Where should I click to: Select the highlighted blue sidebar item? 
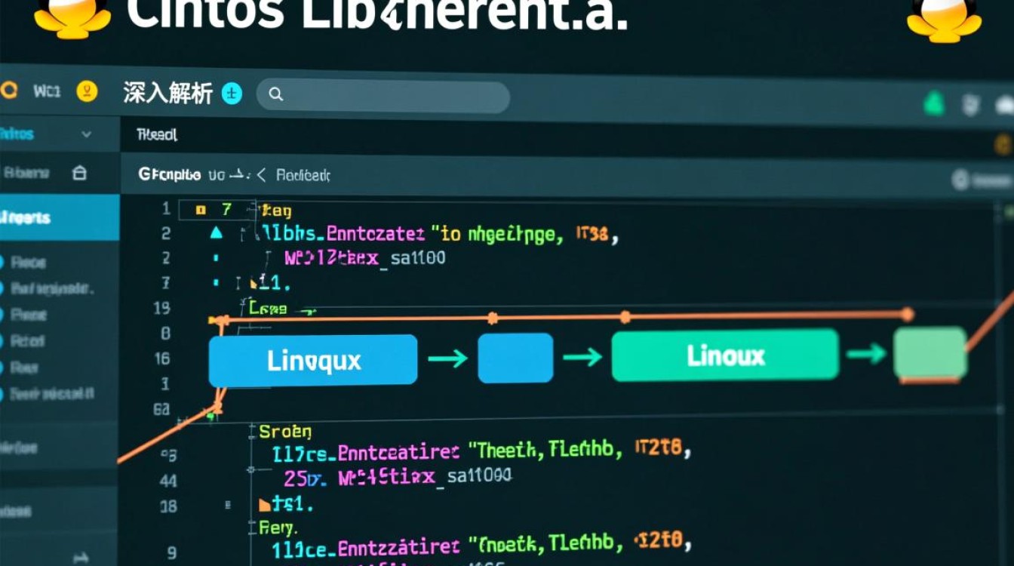(59, 218)
